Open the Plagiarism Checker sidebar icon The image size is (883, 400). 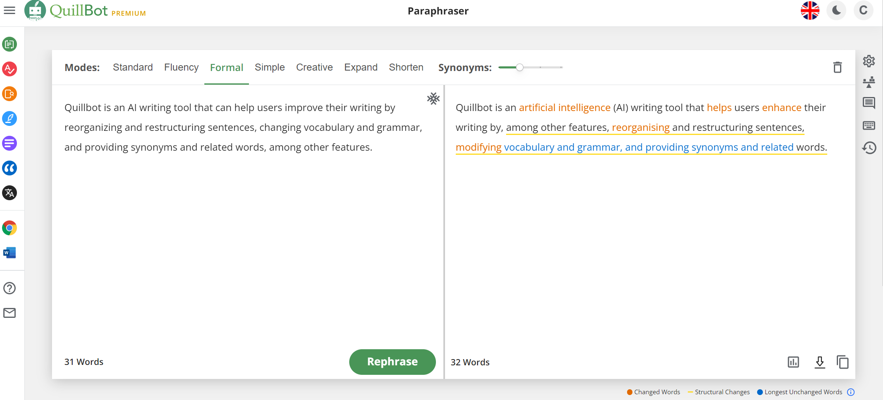point(9,94)
